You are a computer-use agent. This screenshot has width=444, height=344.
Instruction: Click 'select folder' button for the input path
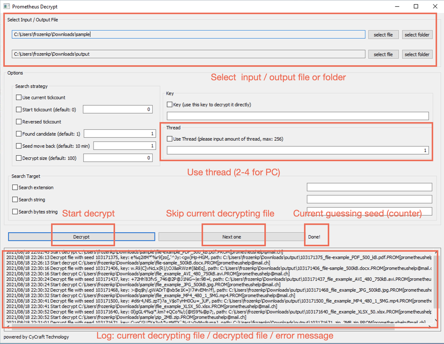pyautogui.click(x=417, y=35)
